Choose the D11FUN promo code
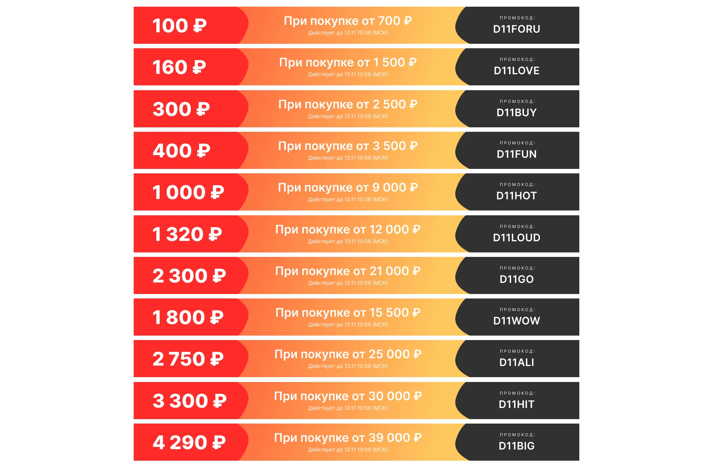This screenshot has height=467, width=713. pos(517,154)
